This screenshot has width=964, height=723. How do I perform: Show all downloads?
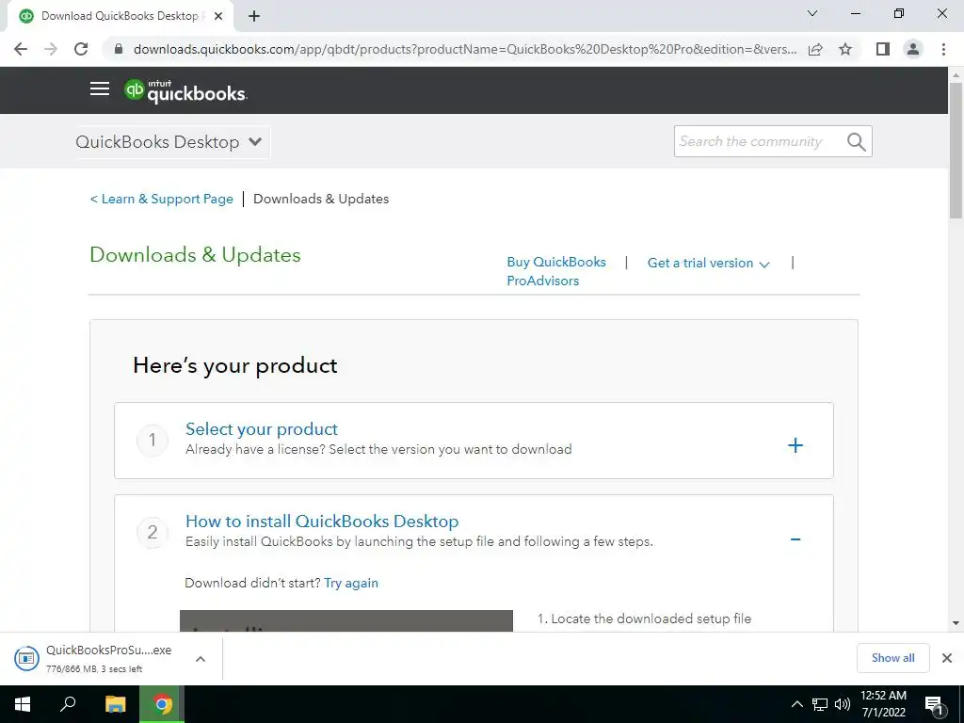click(892, 658)
